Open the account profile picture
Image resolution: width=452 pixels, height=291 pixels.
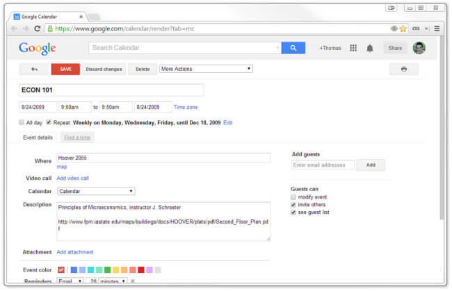[x=419, y=48]
